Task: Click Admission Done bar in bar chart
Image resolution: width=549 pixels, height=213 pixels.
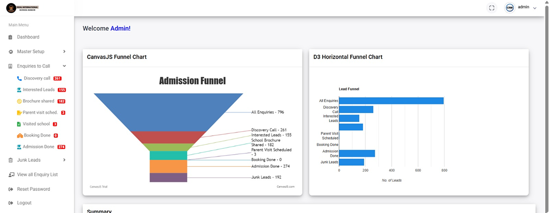Action: coord(357,153)
